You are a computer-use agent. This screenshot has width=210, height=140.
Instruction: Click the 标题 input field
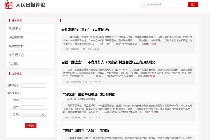pos(33,100)
